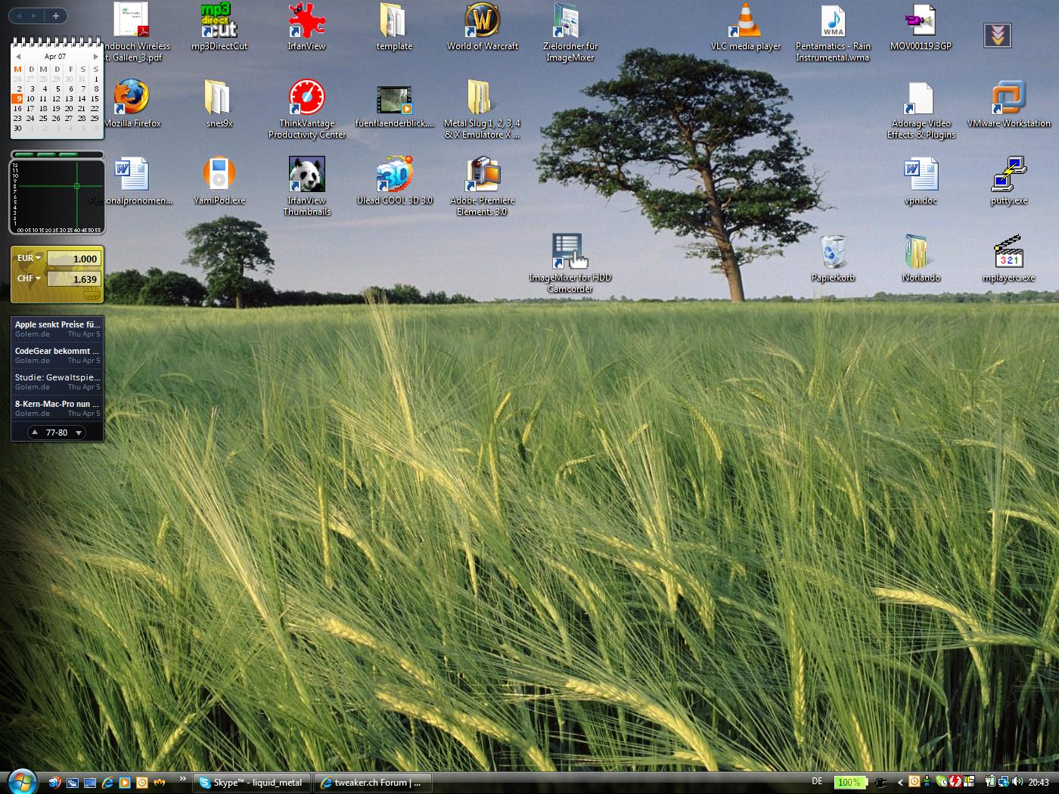Show hidden system tray icons arrow
The width and height of the screenshot is (1059, 794).
900,783
